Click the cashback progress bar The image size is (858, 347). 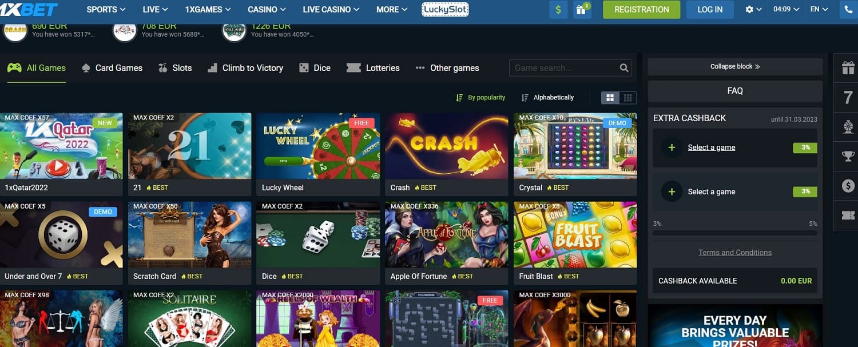[735, 233]
